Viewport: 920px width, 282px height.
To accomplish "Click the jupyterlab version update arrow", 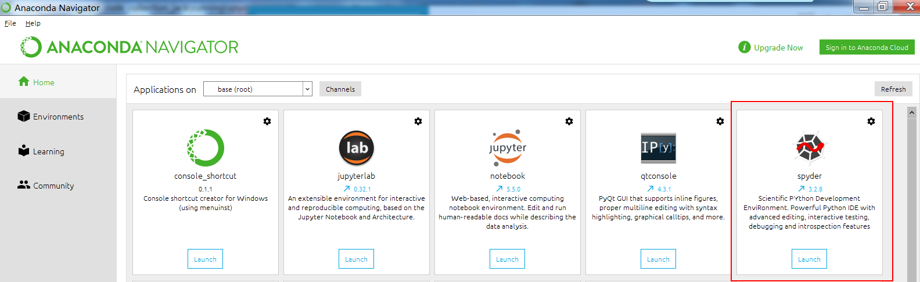I will [347, 189].
